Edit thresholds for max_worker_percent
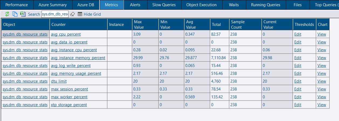 [x=298, y=97]
